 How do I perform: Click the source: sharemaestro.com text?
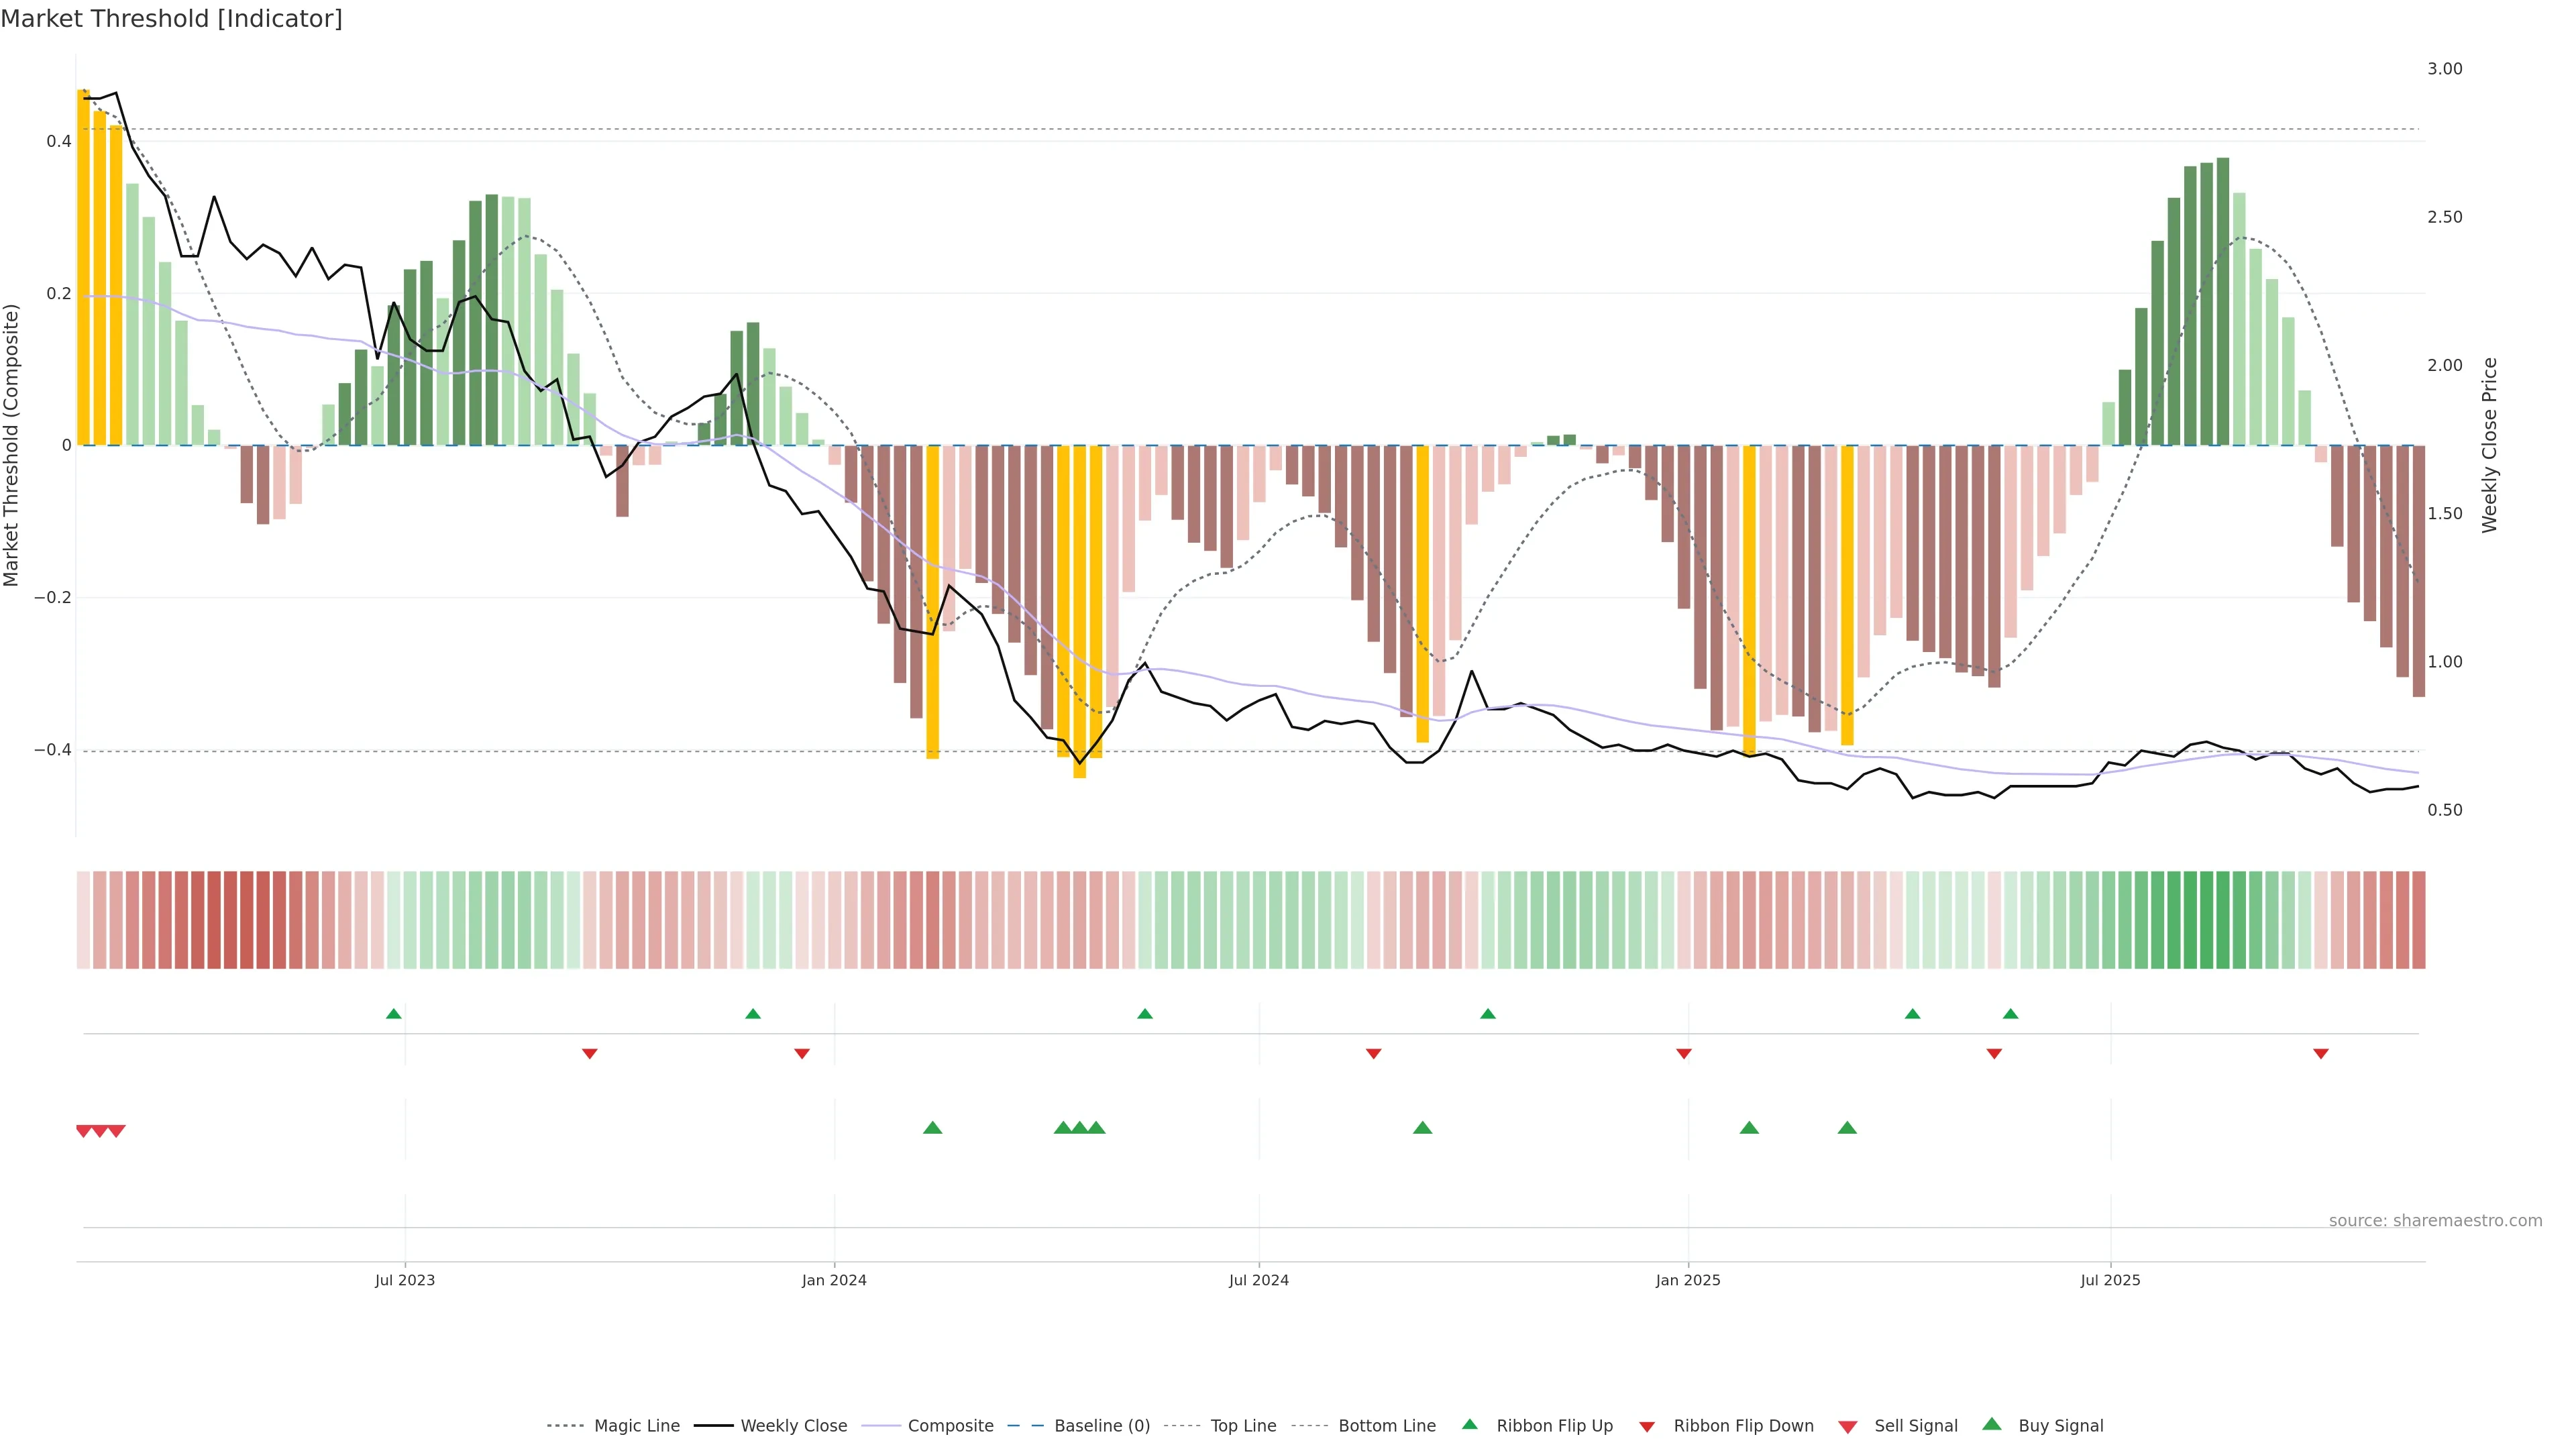[2435, 1221]
